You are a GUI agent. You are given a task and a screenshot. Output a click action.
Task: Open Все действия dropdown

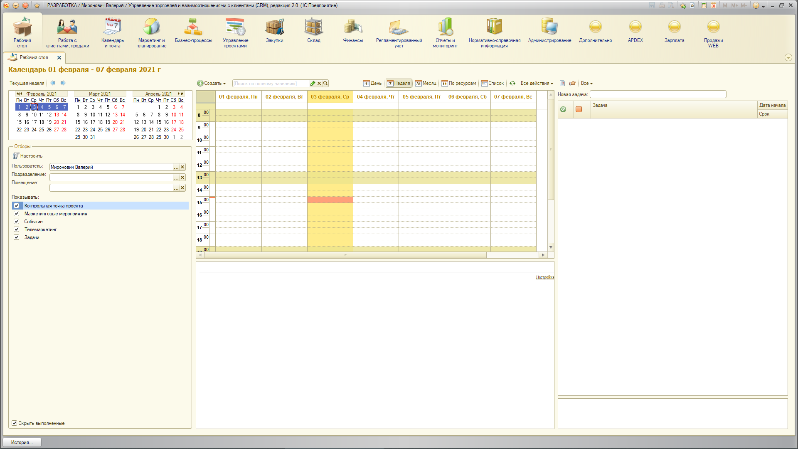537,83
